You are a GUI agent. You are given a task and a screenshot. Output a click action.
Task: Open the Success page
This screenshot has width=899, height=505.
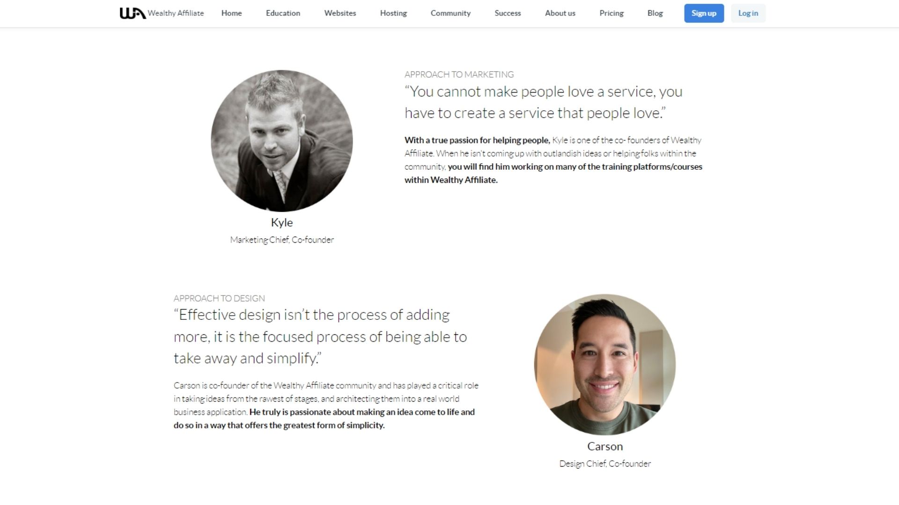click(x=508, y=13)
